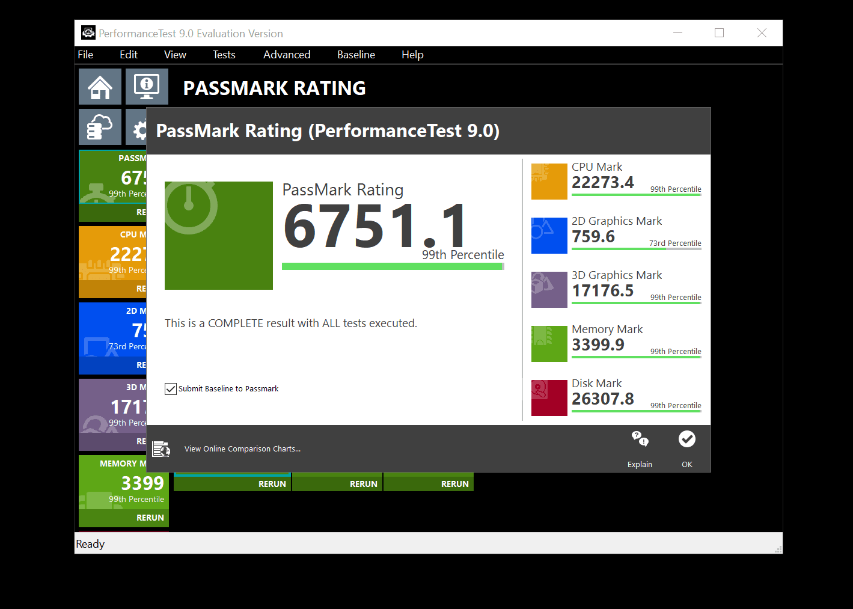853x609 pixels.
Task: Uncheck Submit Baseline to Passmark
Action: [x=171, y=389]
